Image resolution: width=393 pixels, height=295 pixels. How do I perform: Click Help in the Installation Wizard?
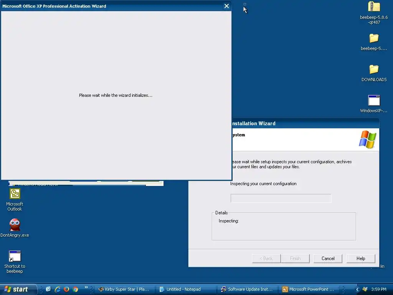coord(361,259)
